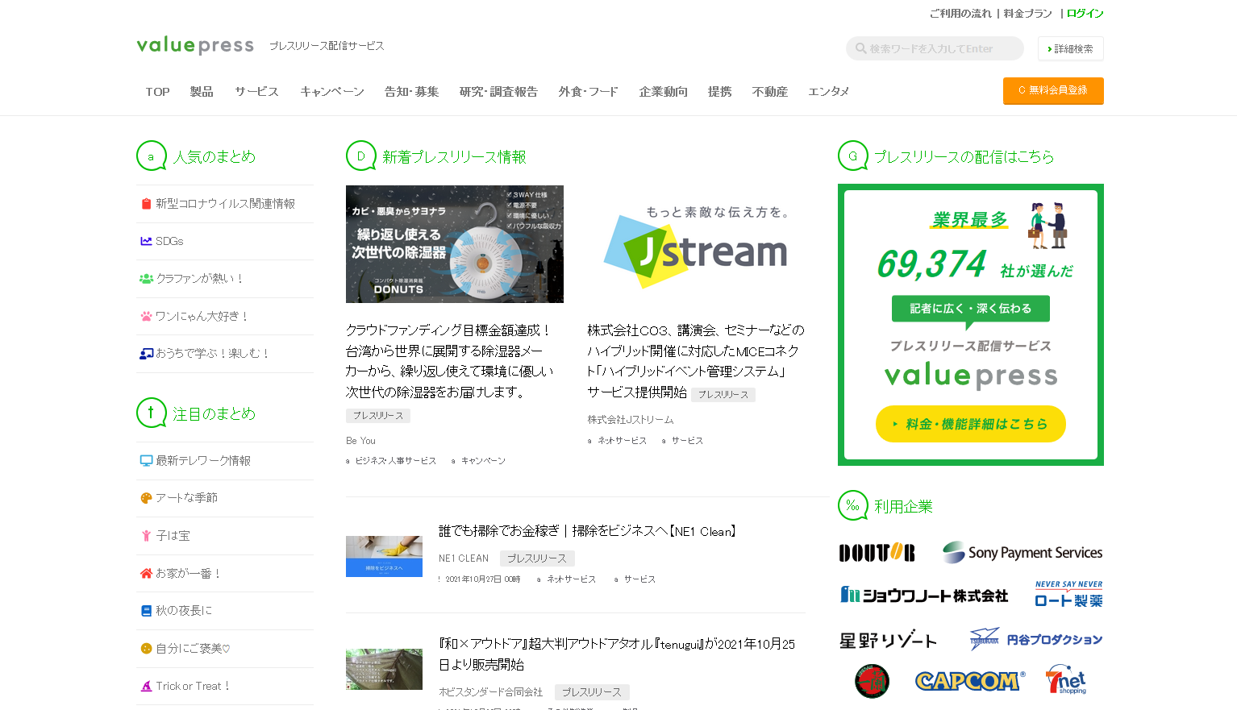
Task: Click the circular icon next to 人気のまとめ
Action: coord(152,156)
